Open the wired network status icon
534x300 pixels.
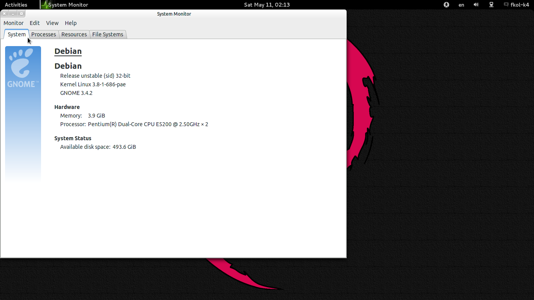pos(492,5)
